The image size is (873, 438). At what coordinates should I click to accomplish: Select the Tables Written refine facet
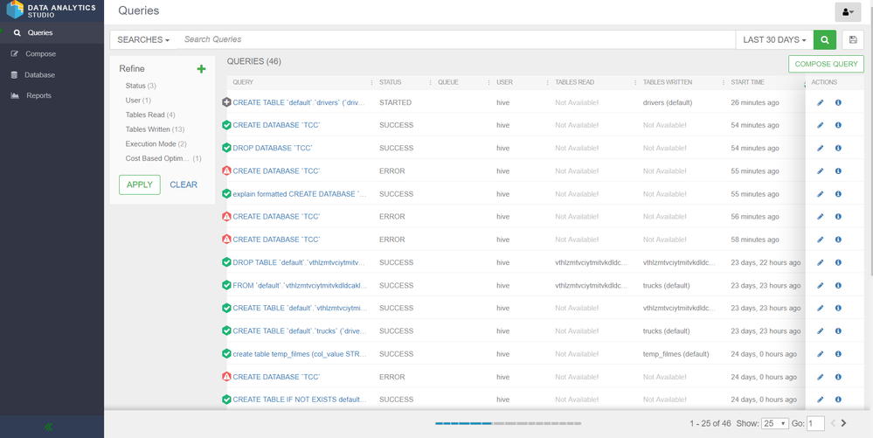coord(148,129)
